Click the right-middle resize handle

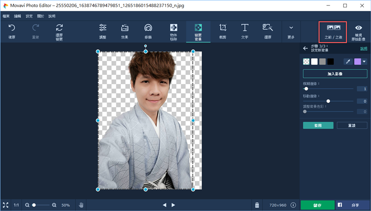193,120
